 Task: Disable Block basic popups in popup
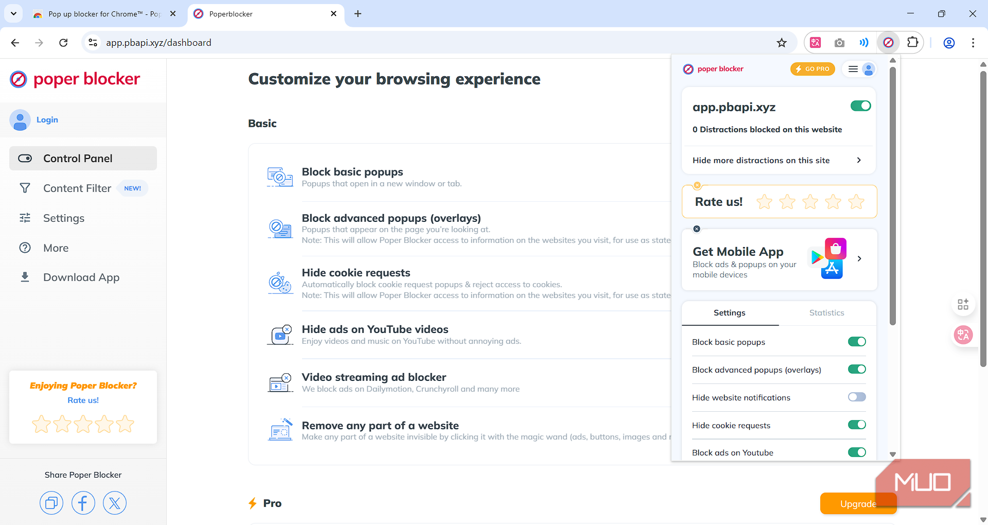point(857,342)
